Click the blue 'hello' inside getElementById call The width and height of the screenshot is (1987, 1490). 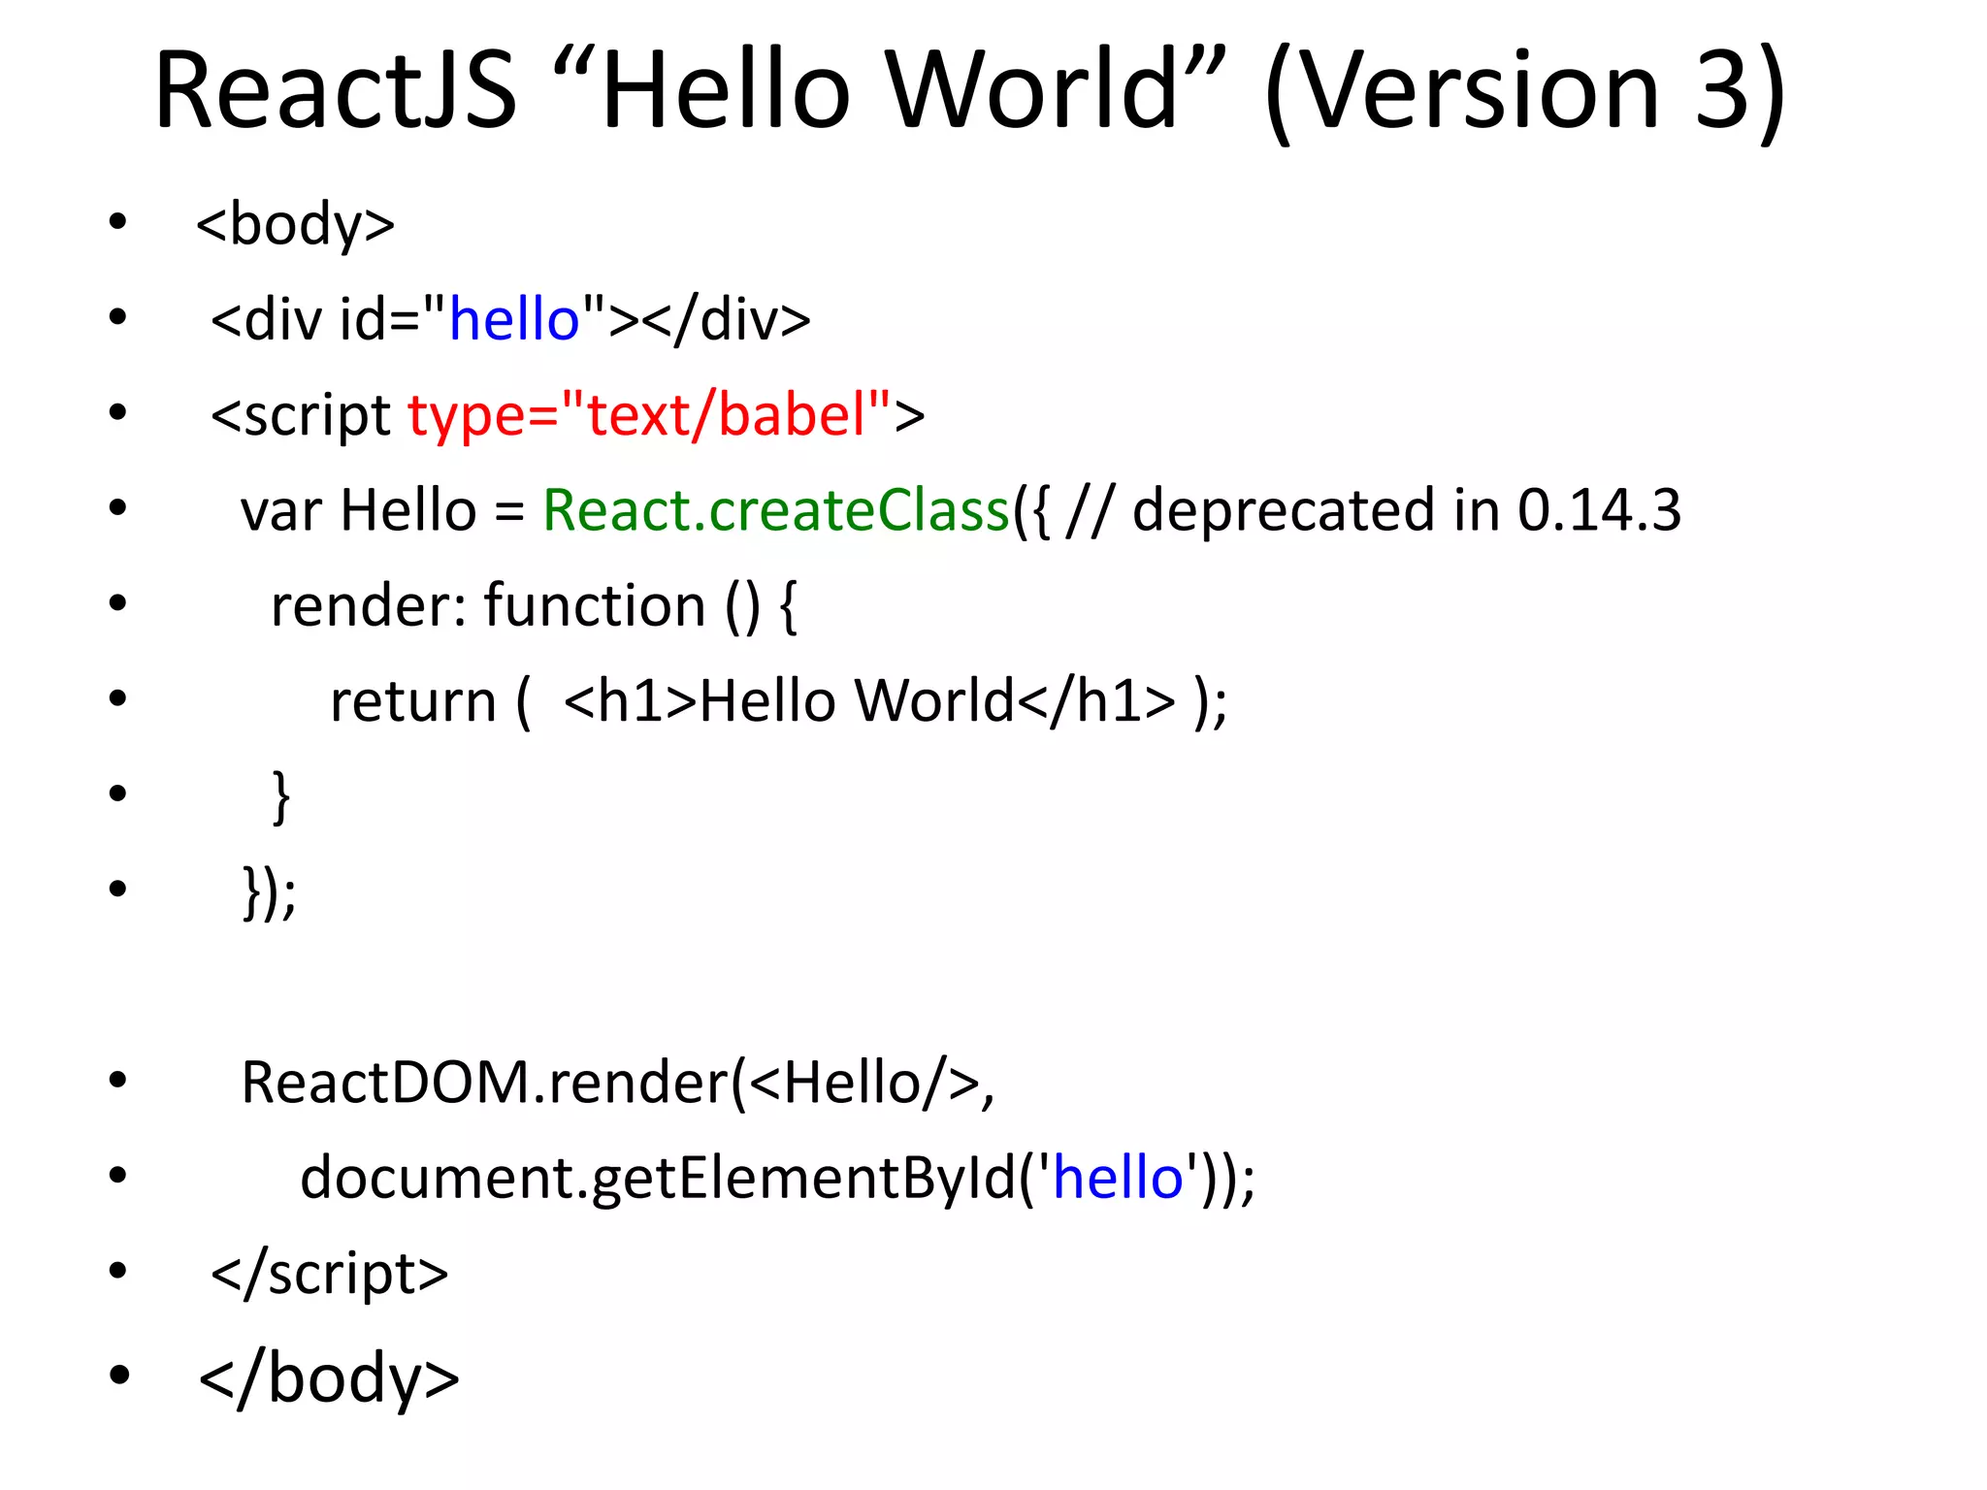[1118, 1178]
